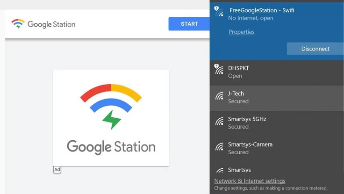The image size is (344, 194).
Task: Click the FreeGoogleStation - Swifi network name
Action: [262, 10]
